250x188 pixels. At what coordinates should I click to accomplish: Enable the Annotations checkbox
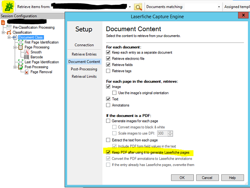click(108, 105)
